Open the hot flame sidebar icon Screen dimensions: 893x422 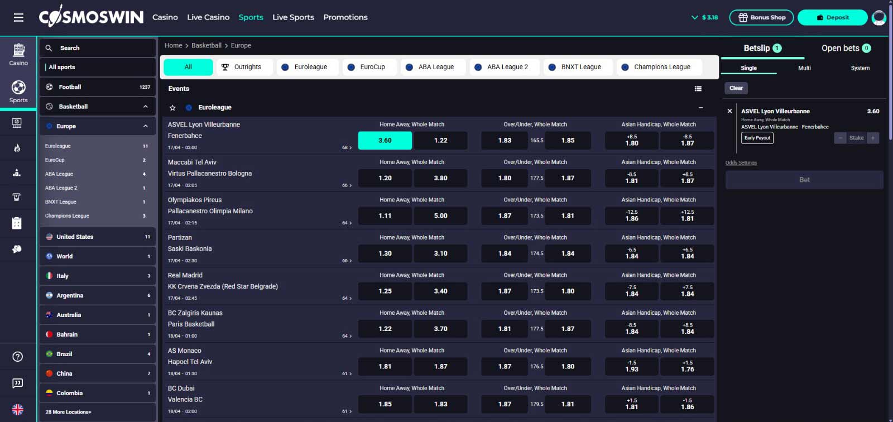(x=17, y=148)
